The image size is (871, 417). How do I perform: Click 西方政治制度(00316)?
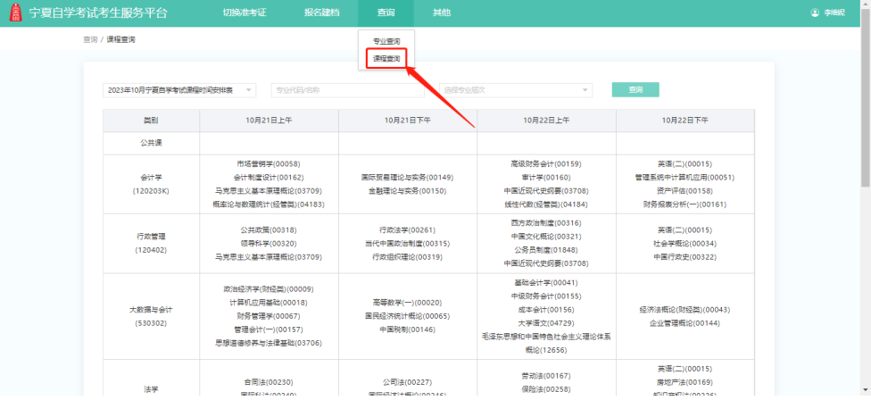pos(546,223)
